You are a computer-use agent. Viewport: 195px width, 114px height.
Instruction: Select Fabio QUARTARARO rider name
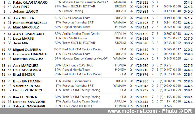click(x=30, y=2)
